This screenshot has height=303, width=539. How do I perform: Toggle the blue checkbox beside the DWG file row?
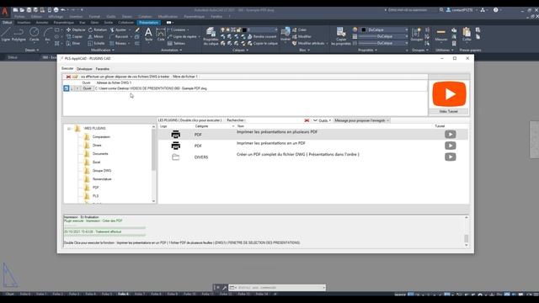pos(67,88)
